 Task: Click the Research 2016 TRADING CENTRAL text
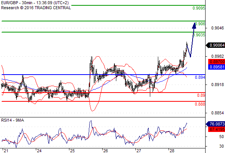click(x=36, y=8)
